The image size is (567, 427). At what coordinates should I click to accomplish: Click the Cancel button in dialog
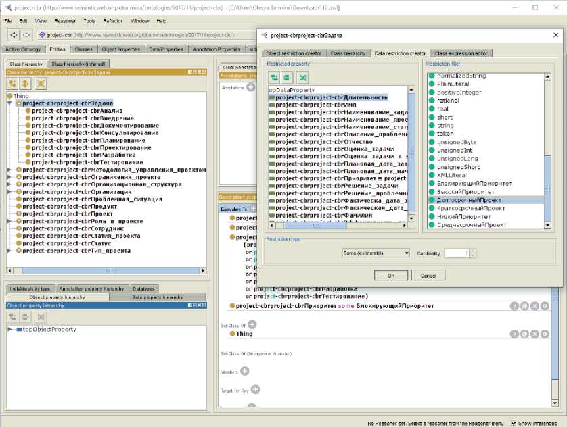pyautogui.click(x=428, y=276)
